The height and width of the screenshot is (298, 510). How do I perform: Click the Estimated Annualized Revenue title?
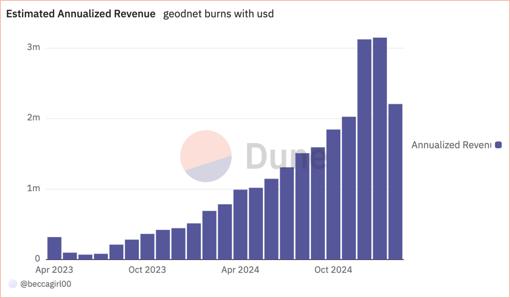[x=81, y=14]
